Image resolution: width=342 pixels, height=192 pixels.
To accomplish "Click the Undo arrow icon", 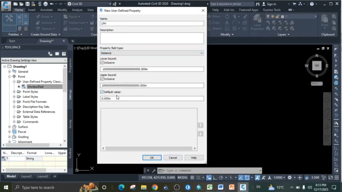I will pyautogui.click(x=52, y=4).
